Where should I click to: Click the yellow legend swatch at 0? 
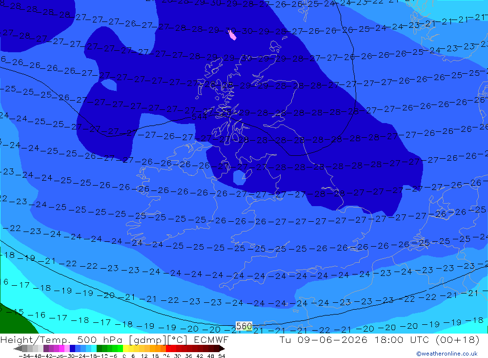125,349
